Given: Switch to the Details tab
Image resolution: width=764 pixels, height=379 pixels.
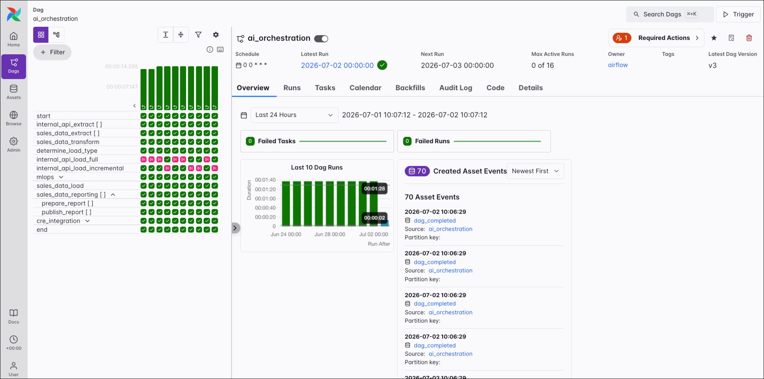Looking at the screenshot, I should (530, 88).
